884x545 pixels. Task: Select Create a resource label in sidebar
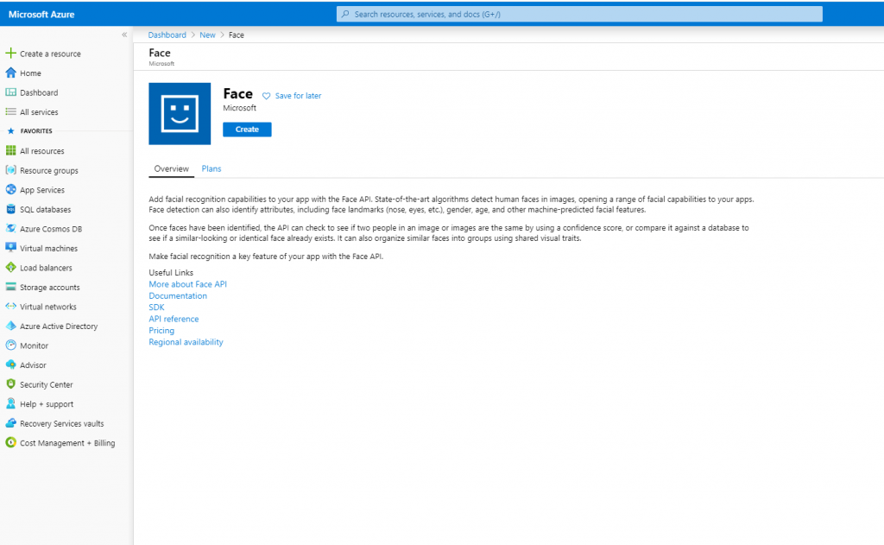click(x=50, y=54)
